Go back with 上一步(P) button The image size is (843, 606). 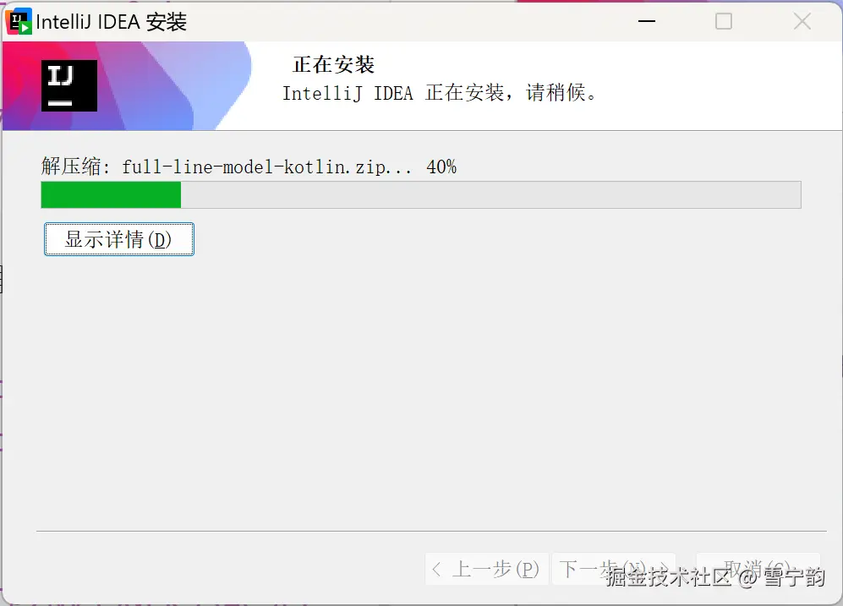pyautogui.click(x=486, y=569)
